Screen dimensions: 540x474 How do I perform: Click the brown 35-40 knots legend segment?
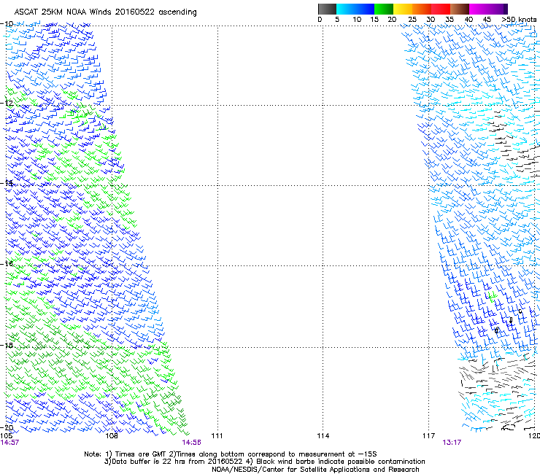(460, 9)
